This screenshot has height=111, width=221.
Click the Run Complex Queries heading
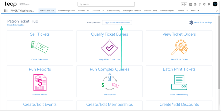tap(110, 69)
